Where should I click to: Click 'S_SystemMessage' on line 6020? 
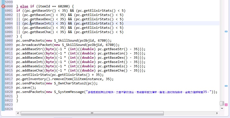69,92
